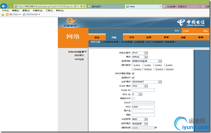211x133 pixels.
Task: Open the 拨号模式 自动连接 dropdown
Action: (140, 123)
